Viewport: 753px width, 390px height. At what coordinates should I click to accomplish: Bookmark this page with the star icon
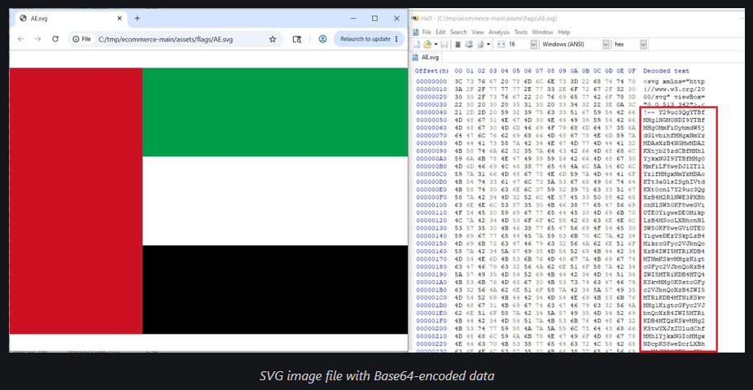coord(272,39)
